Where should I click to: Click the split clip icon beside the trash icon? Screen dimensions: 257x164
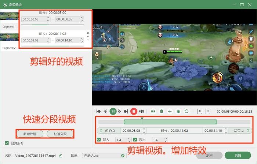153,111
